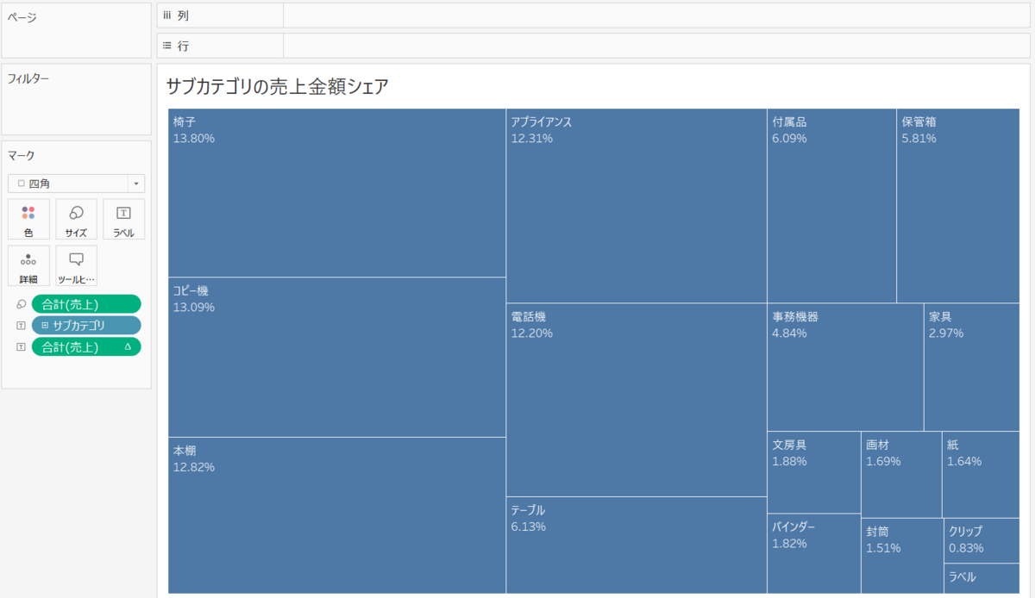Viewport: 1035px width, 598px height.
Task: Click the sheet title サブカテゴリの売上金額シェア
Action: [277, 86]
